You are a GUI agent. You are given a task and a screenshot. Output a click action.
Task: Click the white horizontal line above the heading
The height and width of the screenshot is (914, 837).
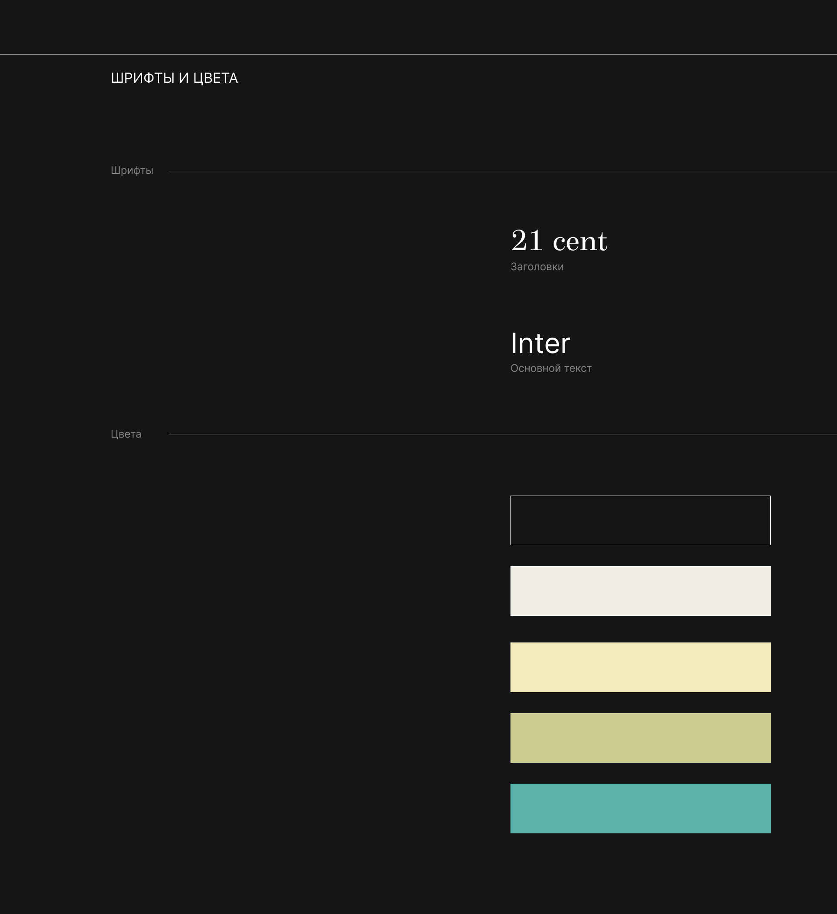[418, 54]
